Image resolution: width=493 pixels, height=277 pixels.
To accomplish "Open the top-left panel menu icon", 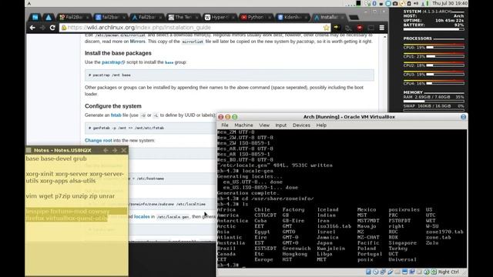I will pyautogui.click(x=29, y=3).
